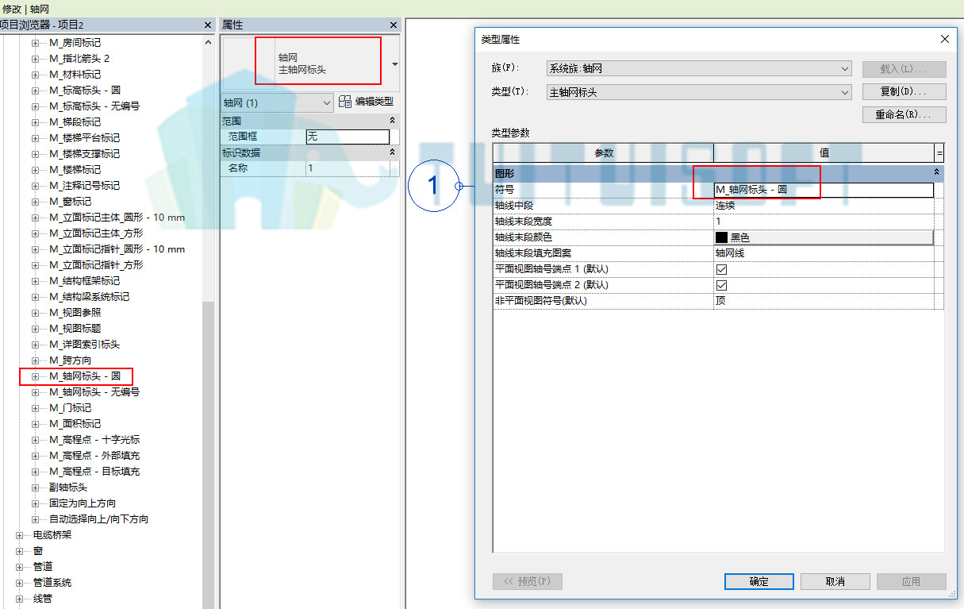The width and height of the screenshot is (964, 609).
Task: Click the 修改 | 轴网 contextual tab
Action: coord(25,9)
